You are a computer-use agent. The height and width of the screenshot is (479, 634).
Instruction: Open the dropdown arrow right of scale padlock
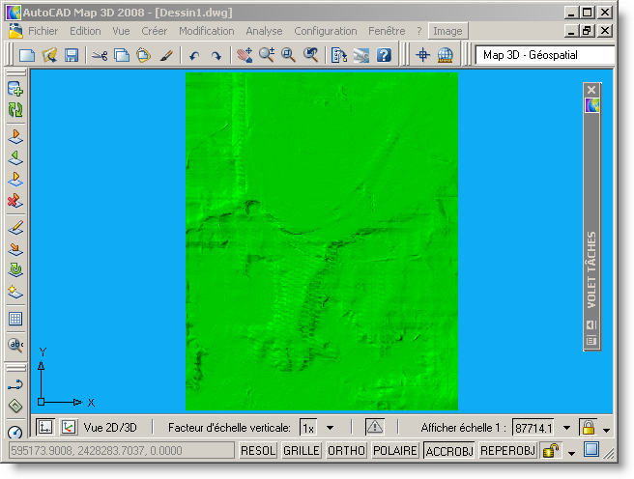[x=606, y=430]
